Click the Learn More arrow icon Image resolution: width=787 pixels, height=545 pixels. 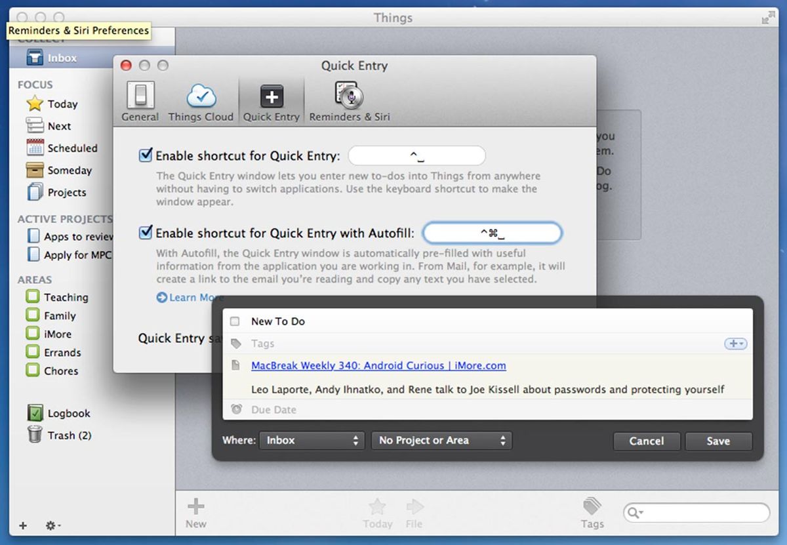pos(161,298)
